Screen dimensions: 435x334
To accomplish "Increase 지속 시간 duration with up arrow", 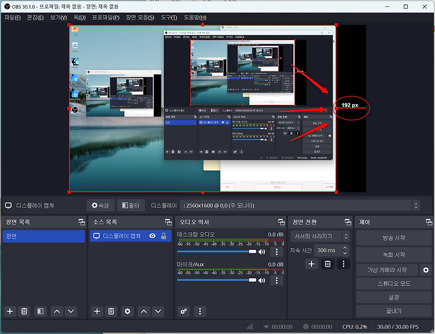I will 345,247.
